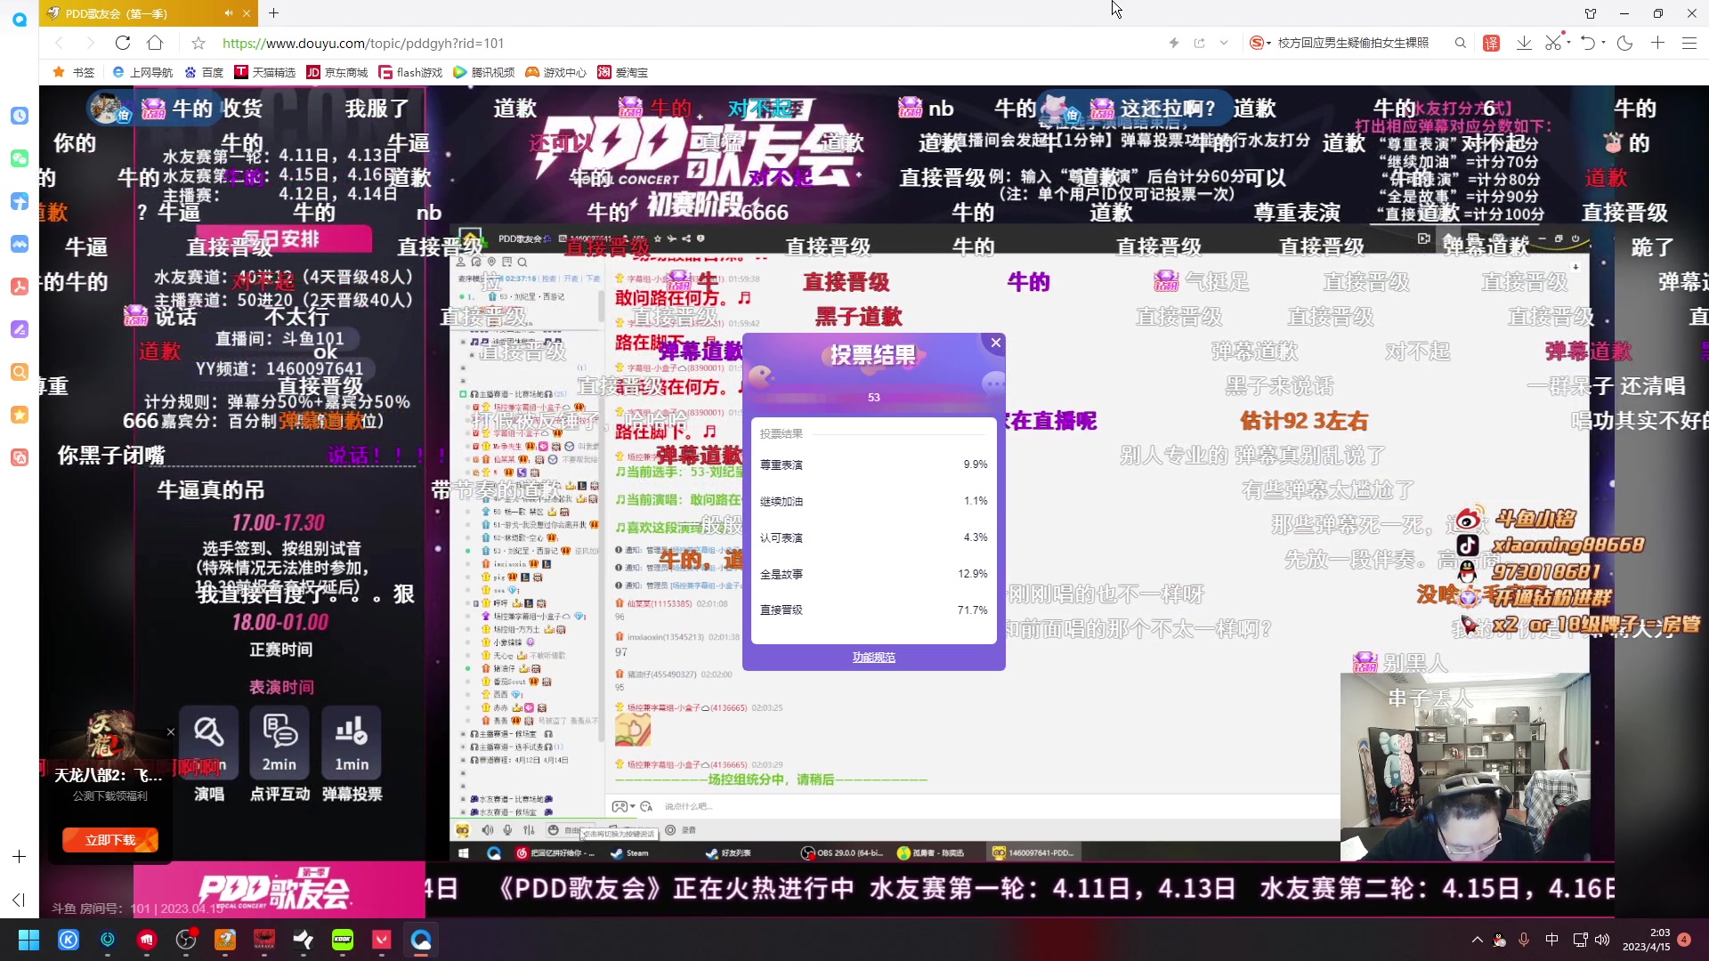Open system volume speaker icon
The height and width of the screenshot is (961, 1709).
tap(1602, 940)
